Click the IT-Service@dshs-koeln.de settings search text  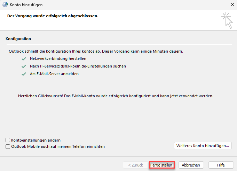78,66
